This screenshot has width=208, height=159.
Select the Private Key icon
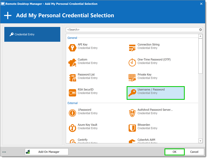click(132, 78)
